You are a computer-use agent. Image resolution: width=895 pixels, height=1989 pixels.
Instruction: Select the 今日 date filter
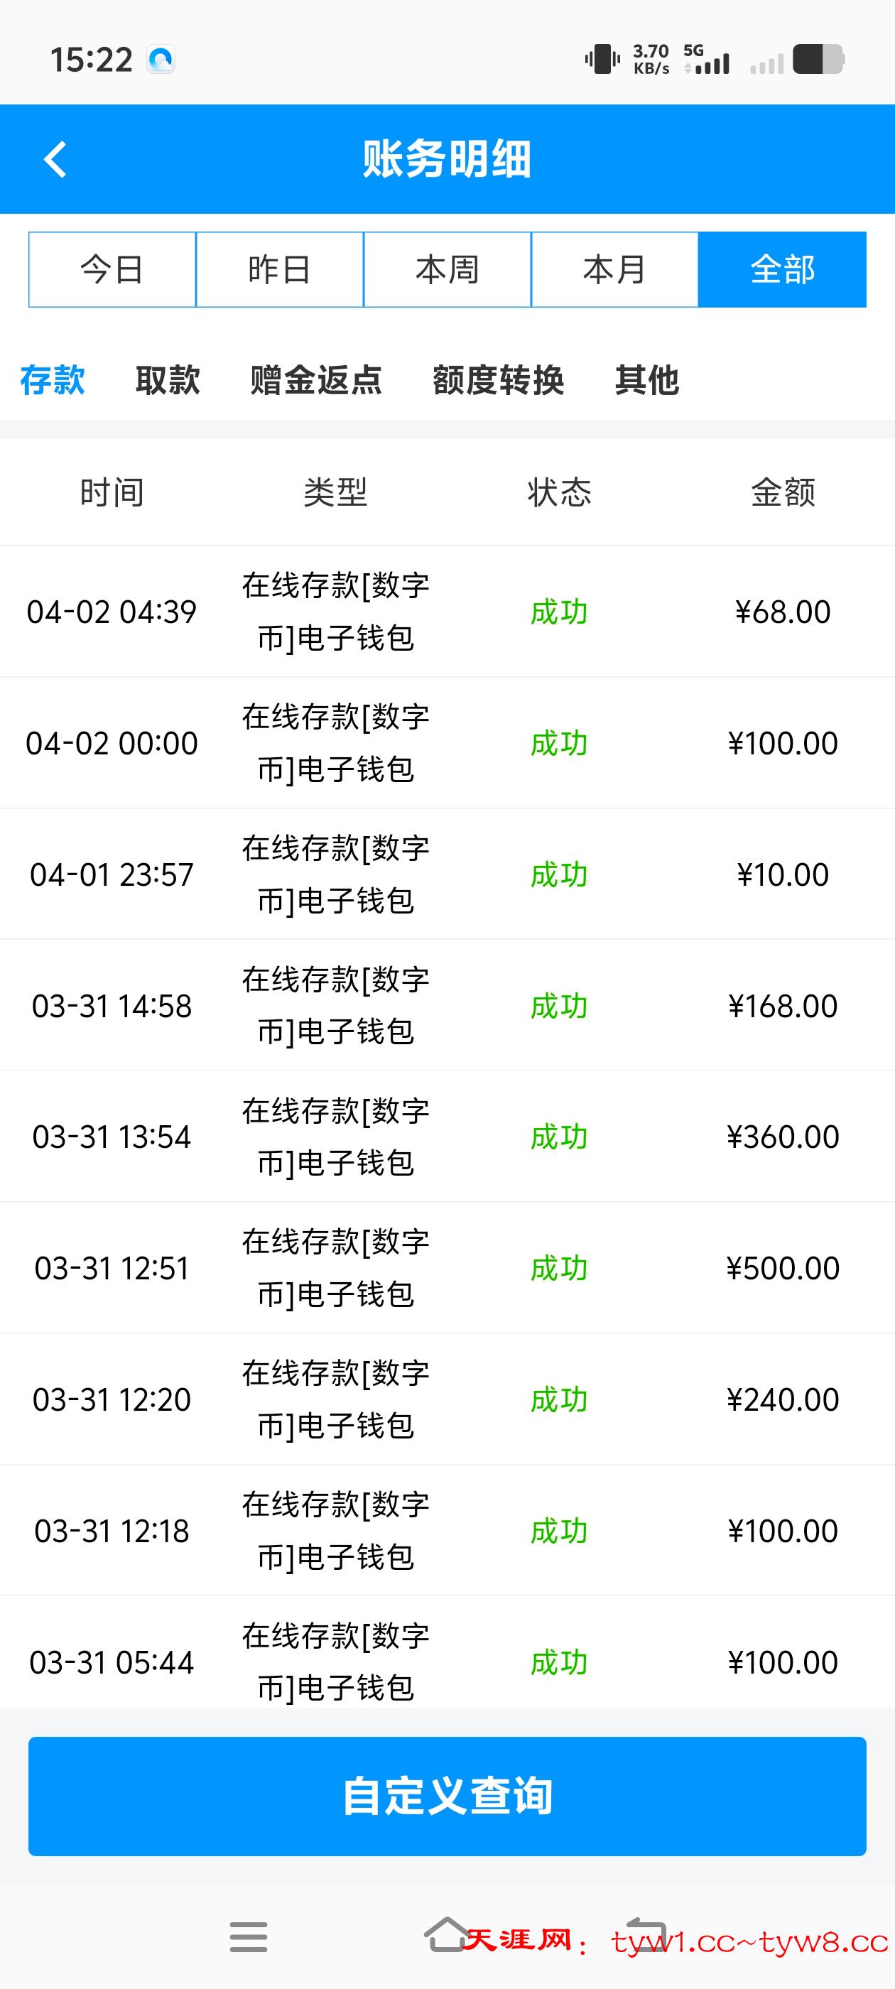[112, 269]
